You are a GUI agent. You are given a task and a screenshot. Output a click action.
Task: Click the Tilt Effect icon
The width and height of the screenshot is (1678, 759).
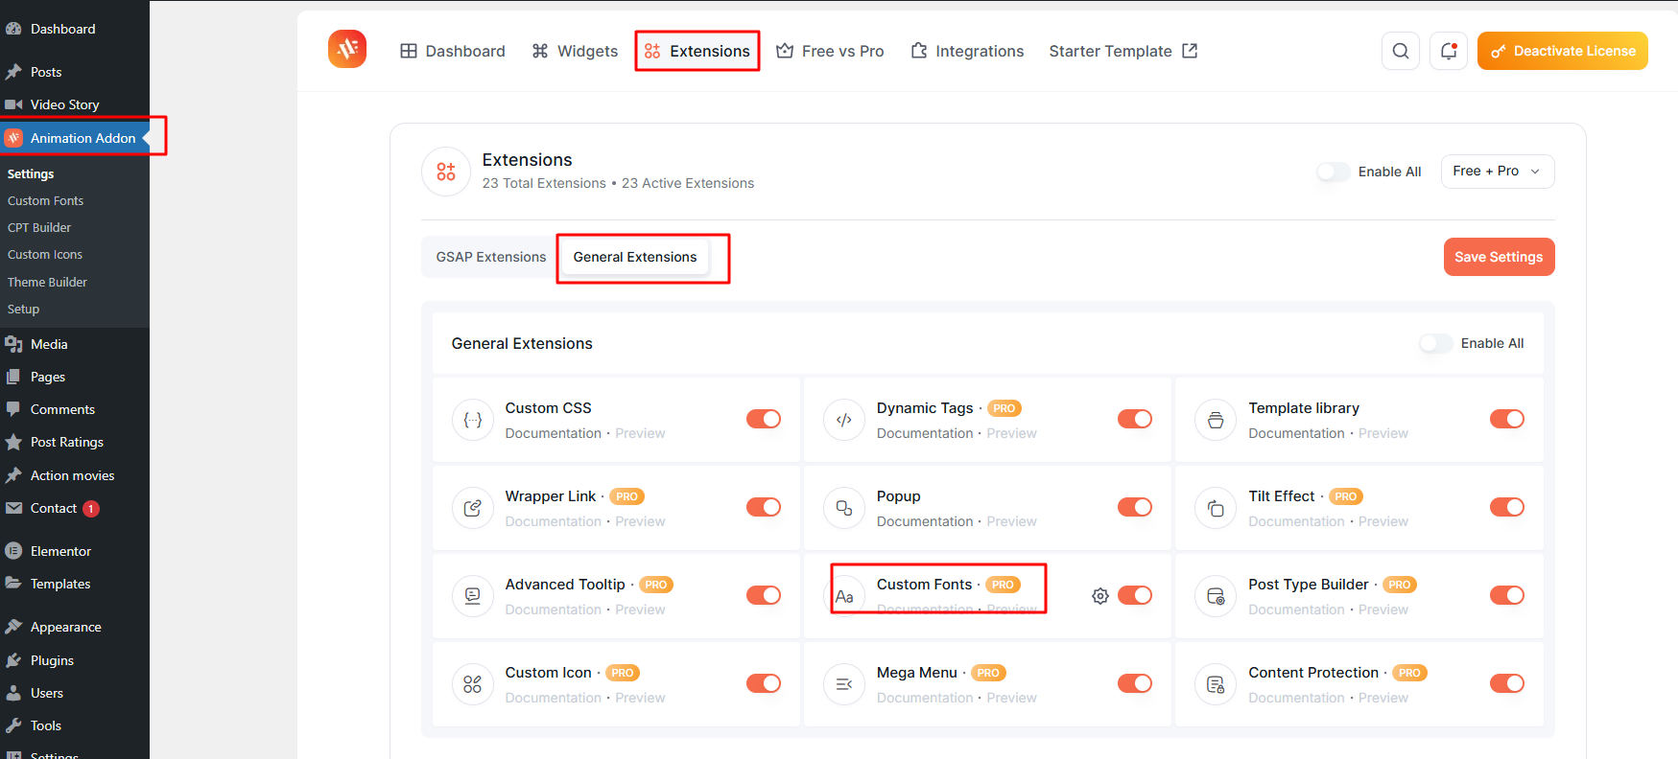click(x=1216, y=508)
